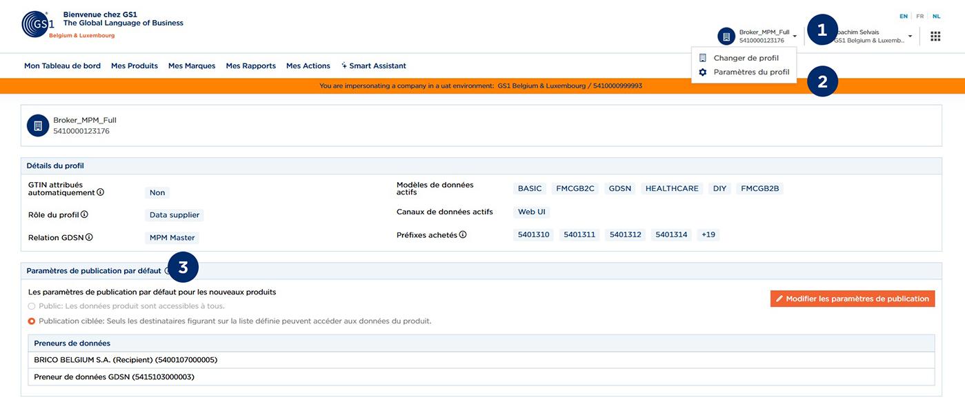965x411 pixels.
Task: Click the HEALTHCARE data model tag
Action: (x=672, y=188)
